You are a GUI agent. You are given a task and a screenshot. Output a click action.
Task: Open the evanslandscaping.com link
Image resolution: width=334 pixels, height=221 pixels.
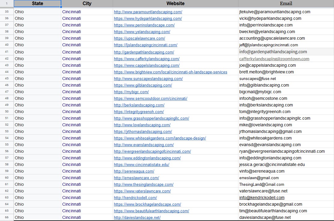tap(144, 145)
